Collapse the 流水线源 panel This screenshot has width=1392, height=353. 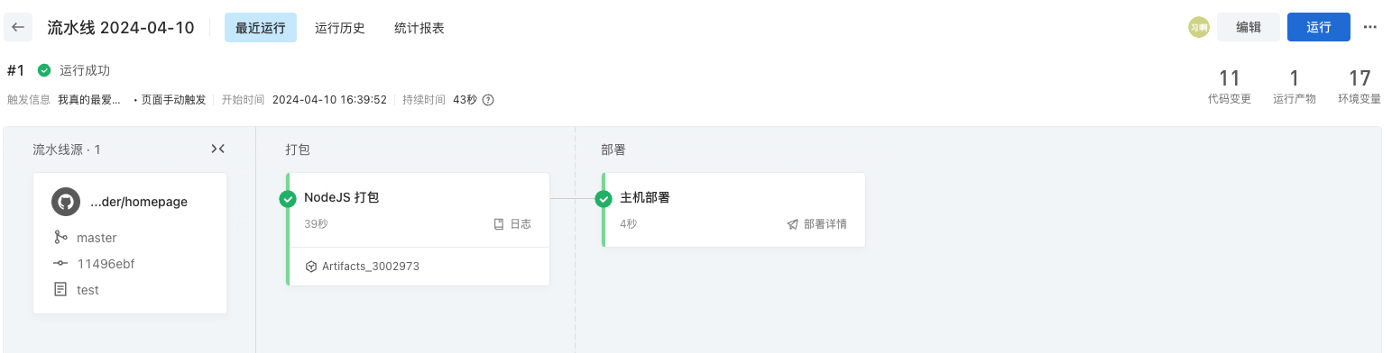click(x=217, y=149)
